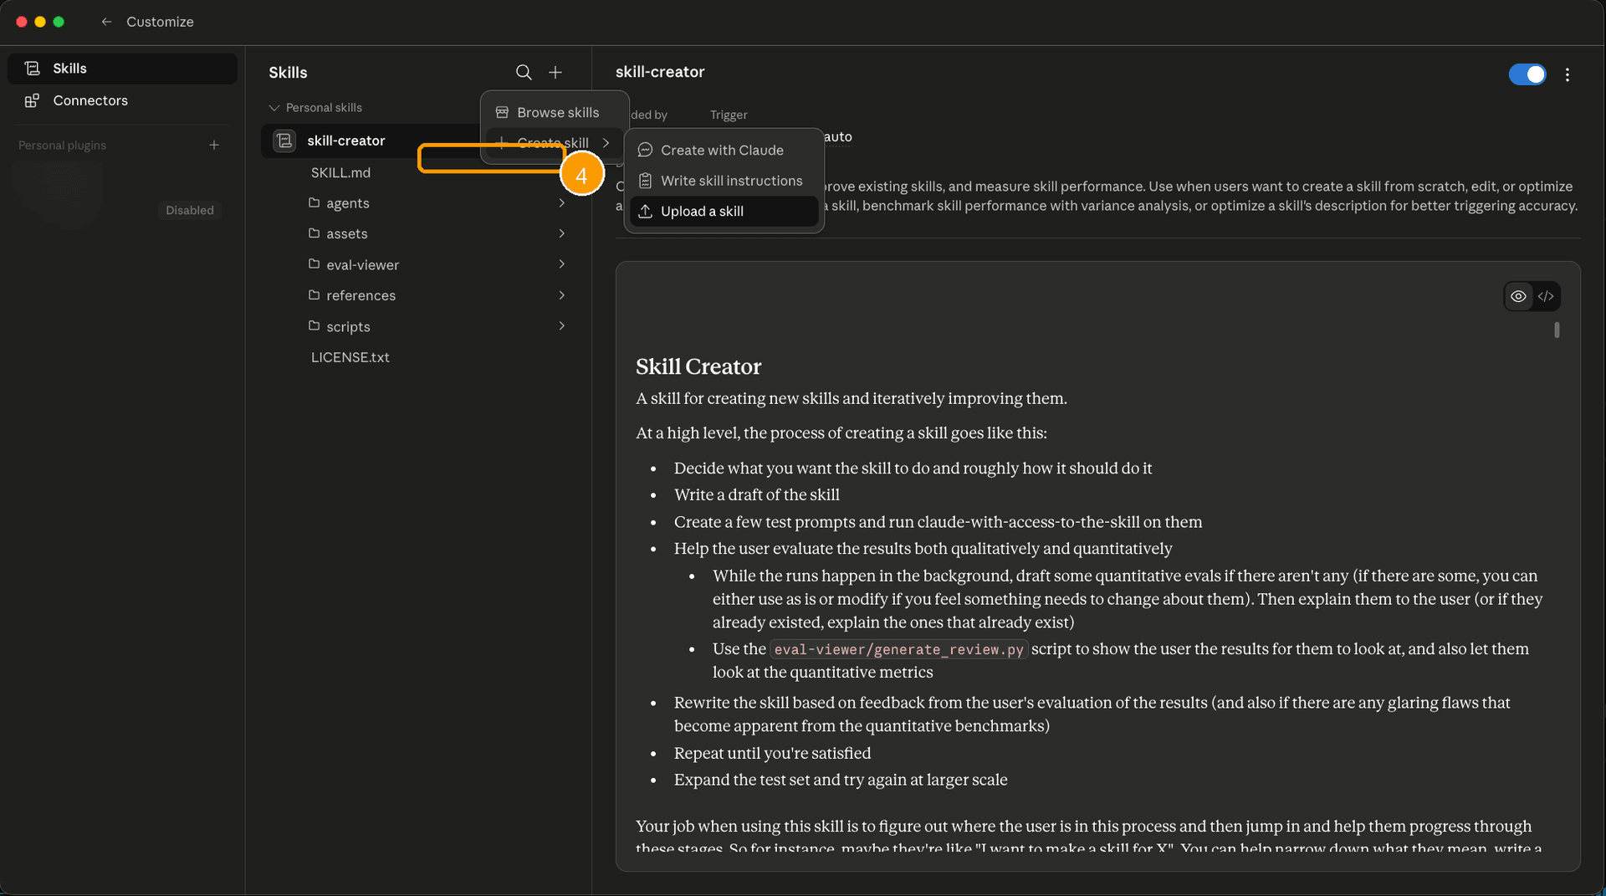
Task: Open the Create skill submenu
Action: coord(555,143)
